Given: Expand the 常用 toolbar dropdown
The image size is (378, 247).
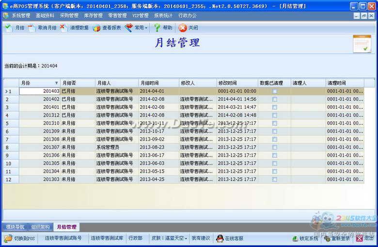Looking at the screenshot, I should coord(146,28).
